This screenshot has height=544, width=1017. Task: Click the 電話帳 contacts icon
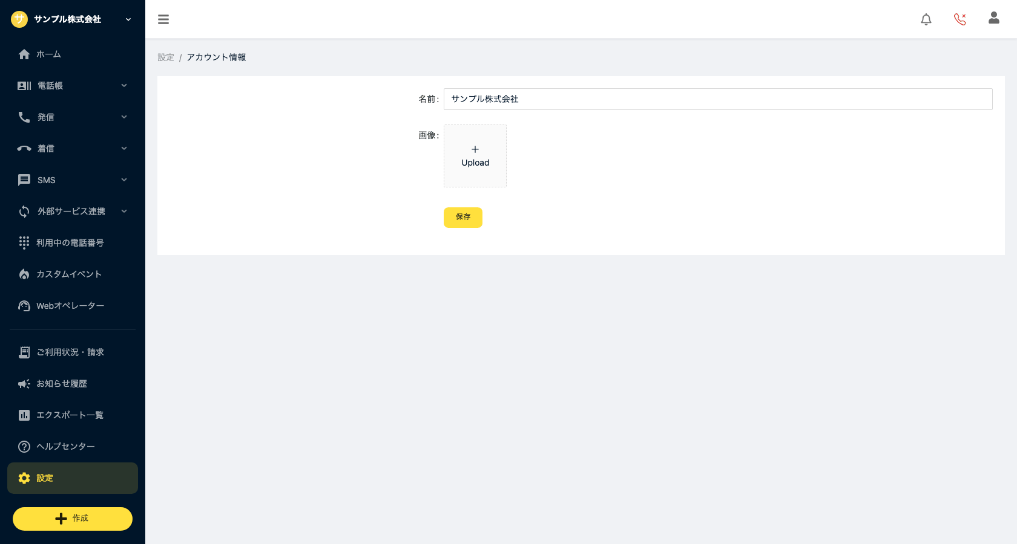tap(24, 86)
